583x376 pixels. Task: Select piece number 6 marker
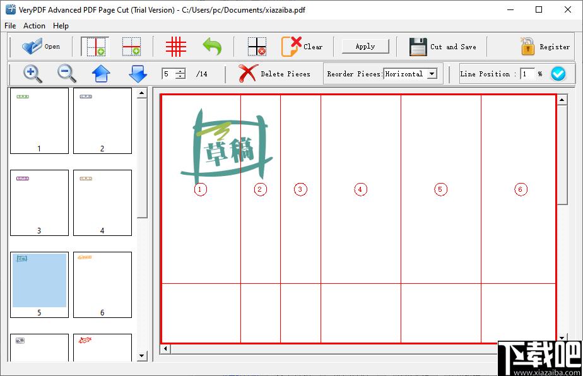pyautogui.click(x=521, y=189)
